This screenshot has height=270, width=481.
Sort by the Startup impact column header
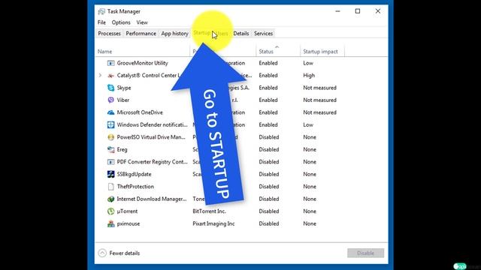point(322,52)
